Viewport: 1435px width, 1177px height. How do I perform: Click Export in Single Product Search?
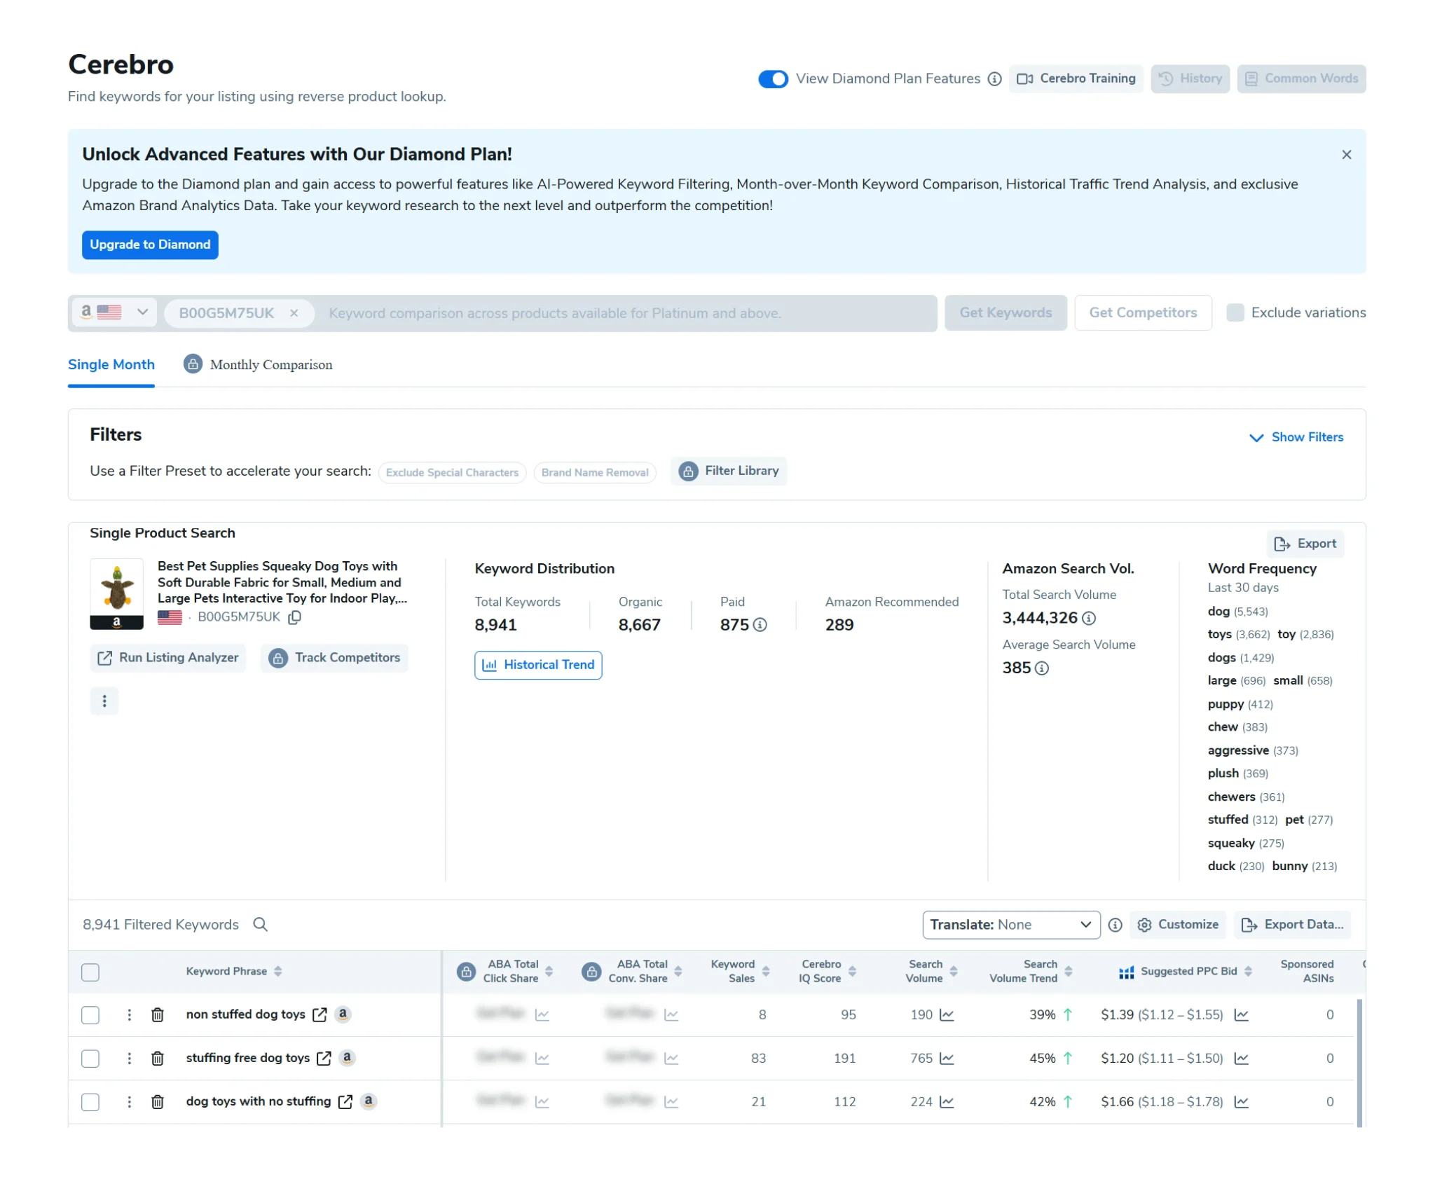tap(1305, 544)
